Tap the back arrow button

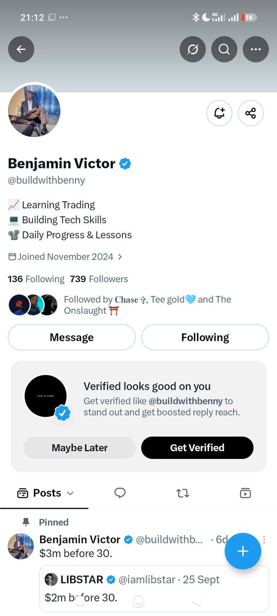tap(21, 49)
